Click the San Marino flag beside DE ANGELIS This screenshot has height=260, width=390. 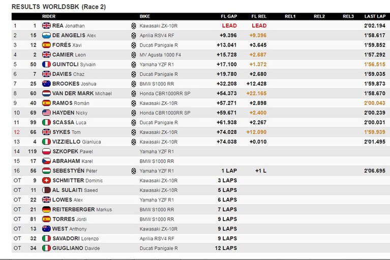point(46,35)
